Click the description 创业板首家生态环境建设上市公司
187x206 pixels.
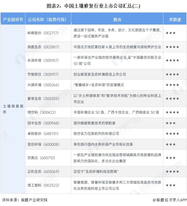(x=100, y=74)
